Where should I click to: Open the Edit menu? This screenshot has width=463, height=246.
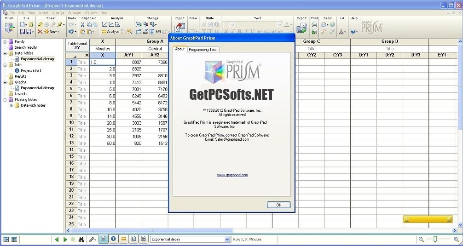[21, 13]
